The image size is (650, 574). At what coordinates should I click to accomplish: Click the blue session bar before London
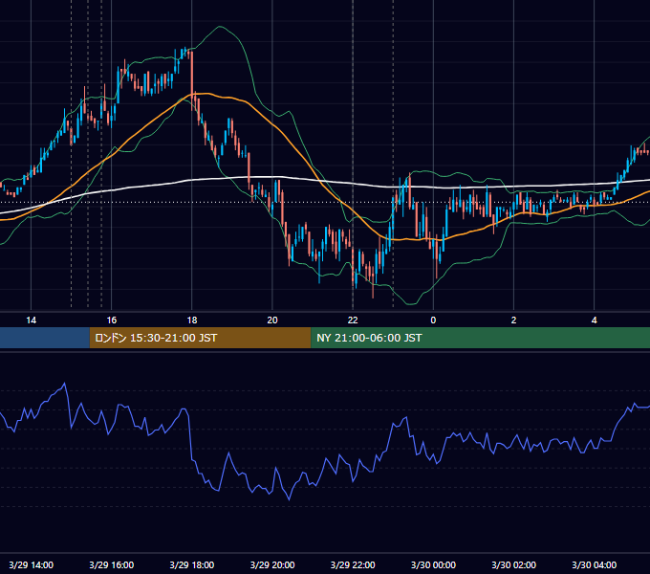[45, 338]
